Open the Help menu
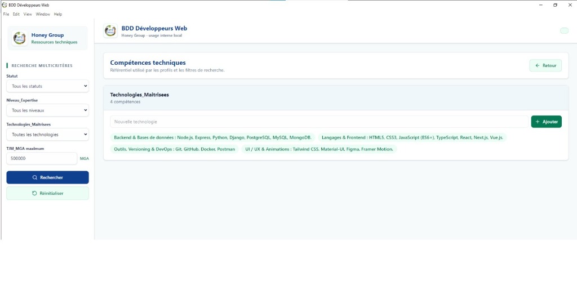The height and width of the screenshot is (294, 577). (x=58, y=14)
